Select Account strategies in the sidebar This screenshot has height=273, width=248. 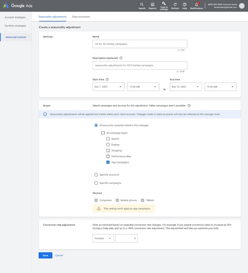coord(15,17)
